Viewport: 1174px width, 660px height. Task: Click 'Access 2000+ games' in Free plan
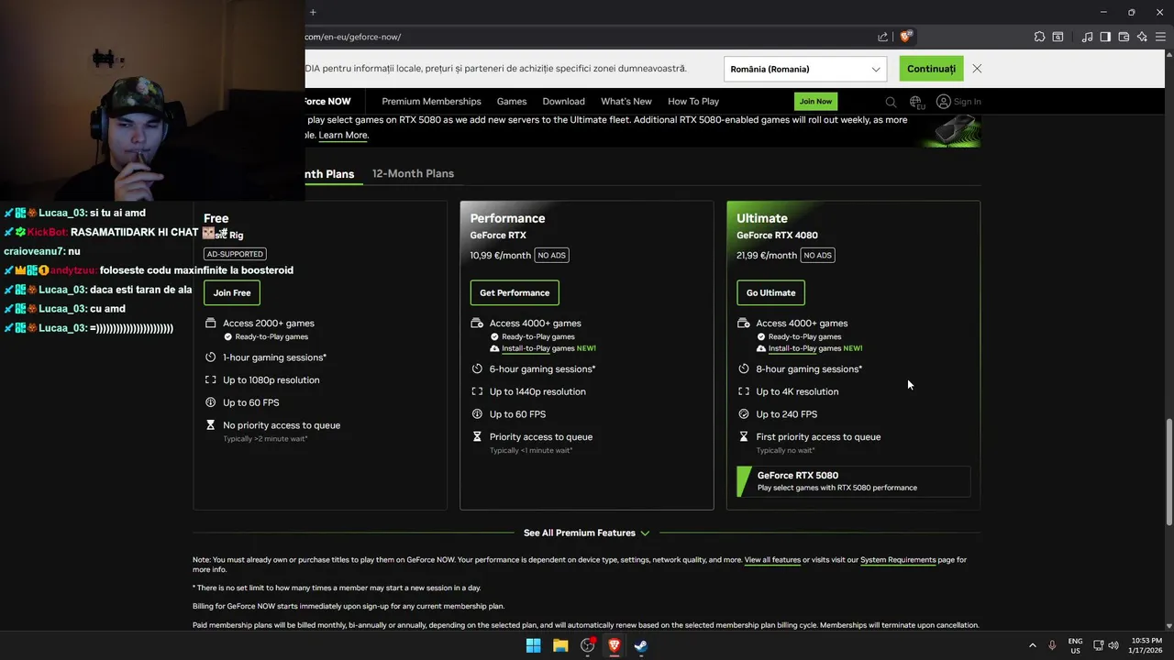(x=268, y=323)
